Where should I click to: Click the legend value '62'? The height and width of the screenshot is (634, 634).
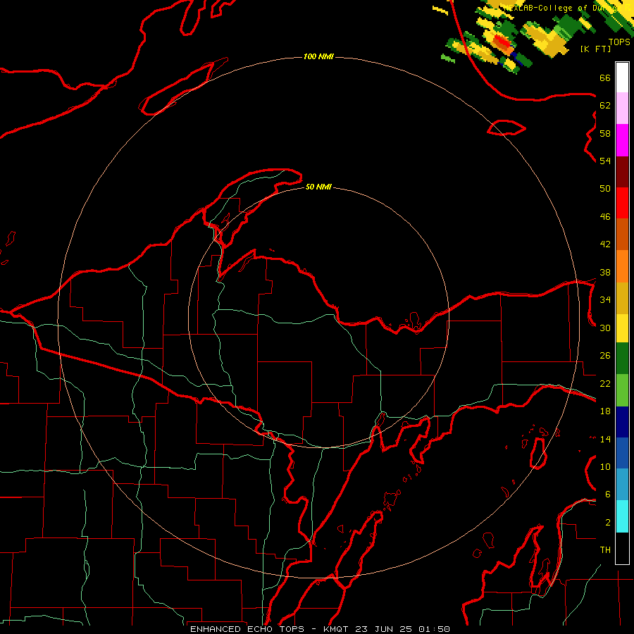[605, 106]
